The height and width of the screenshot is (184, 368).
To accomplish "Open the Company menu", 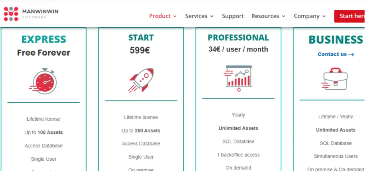I will [309, 16].
